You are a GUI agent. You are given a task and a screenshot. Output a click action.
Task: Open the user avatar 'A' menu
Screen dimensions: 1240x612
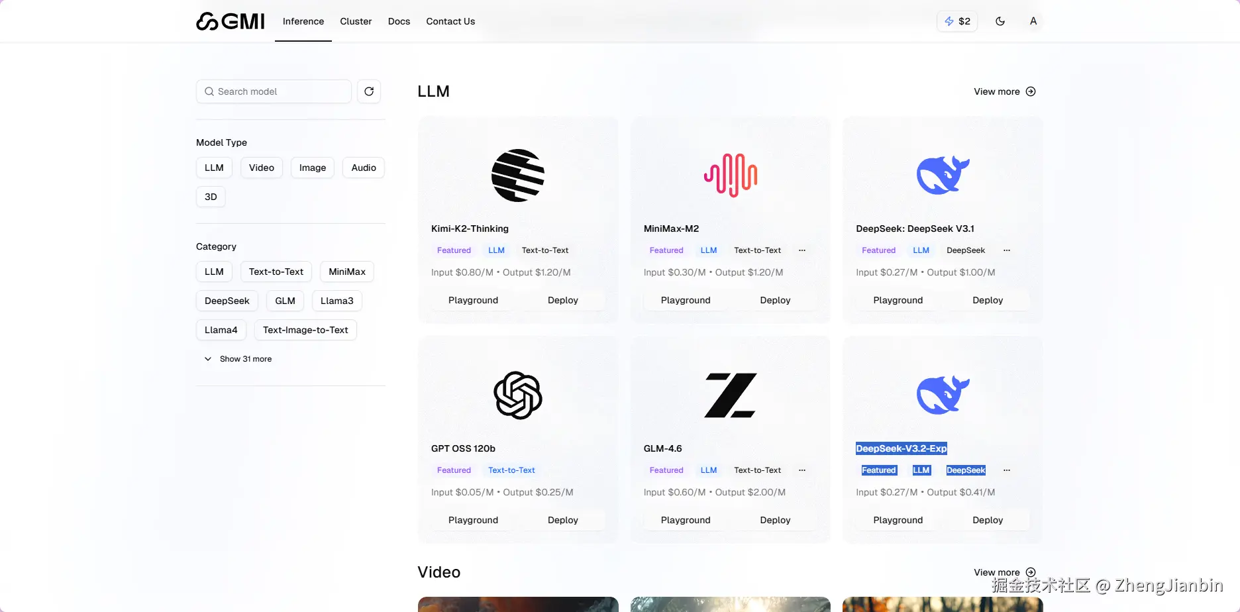(x=1033, y=21)
